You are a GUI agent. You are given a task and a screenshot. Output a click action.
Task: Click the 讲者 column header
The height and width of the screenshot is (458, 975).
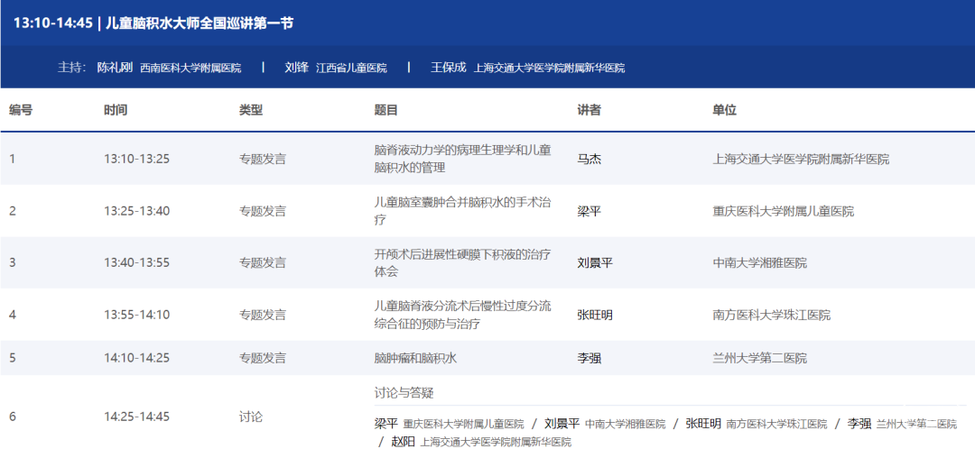coord(590,110)
